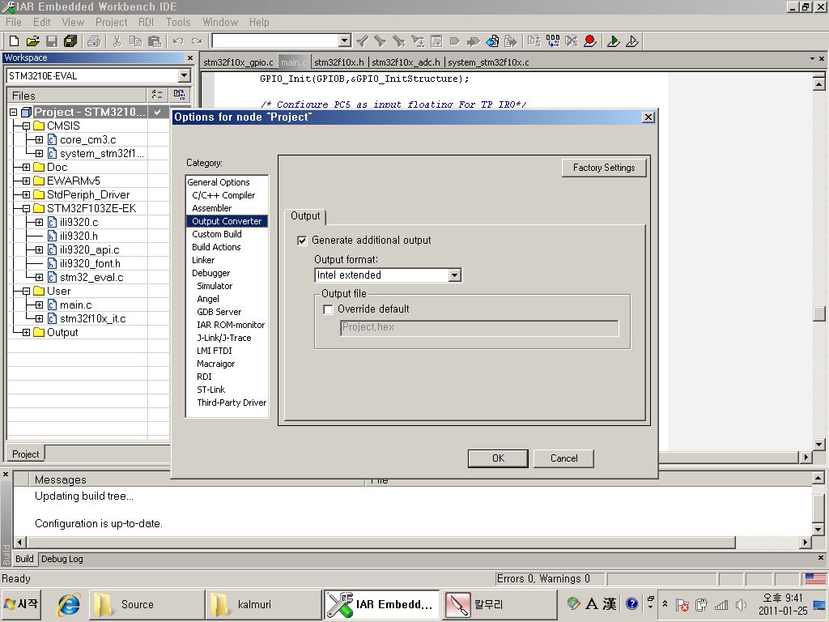Expand the Doc folder
Viewport: 829px width, 622px height.
coord(26,167)
